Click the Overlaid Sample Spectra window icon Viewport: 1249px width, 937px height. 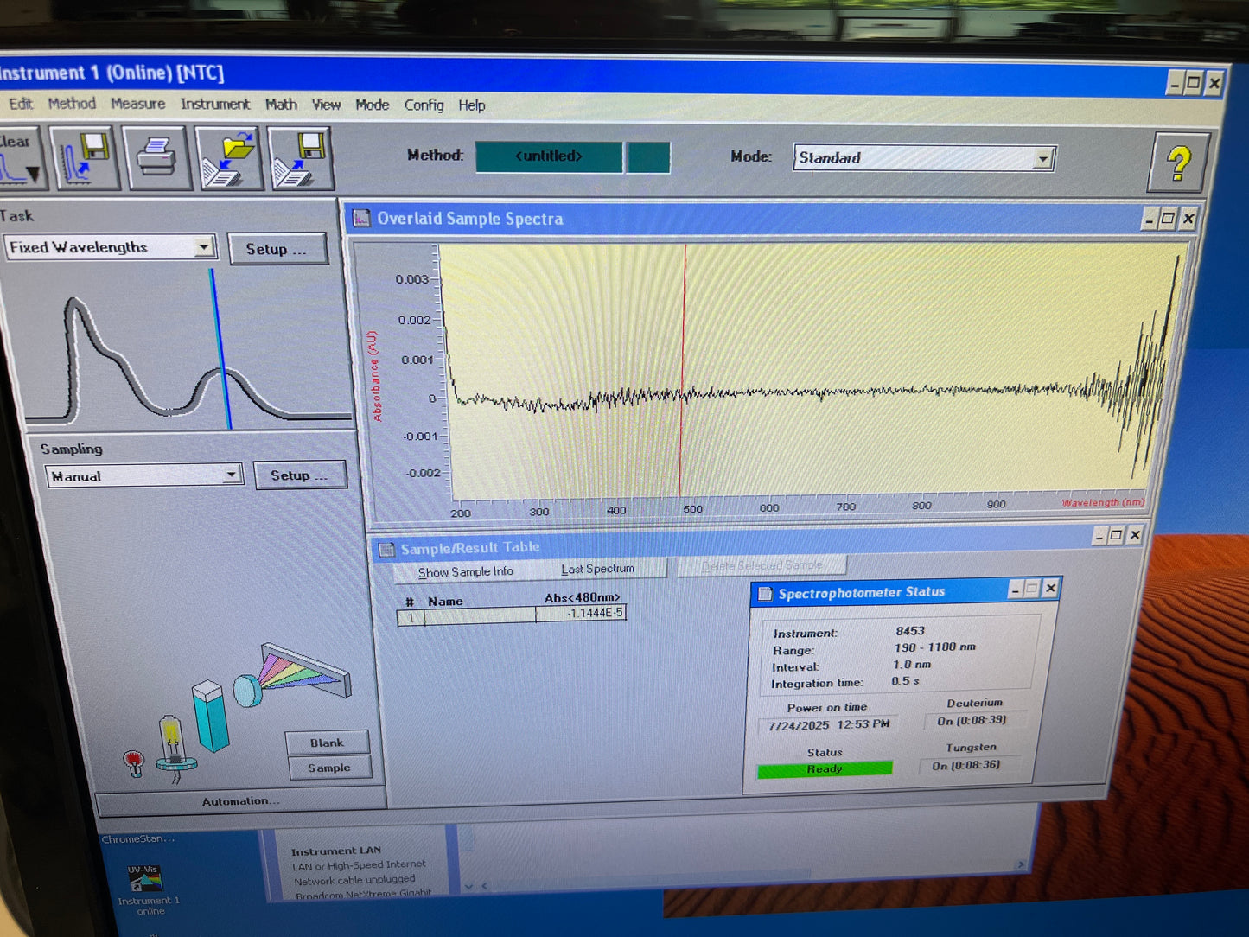coord(361,219)
